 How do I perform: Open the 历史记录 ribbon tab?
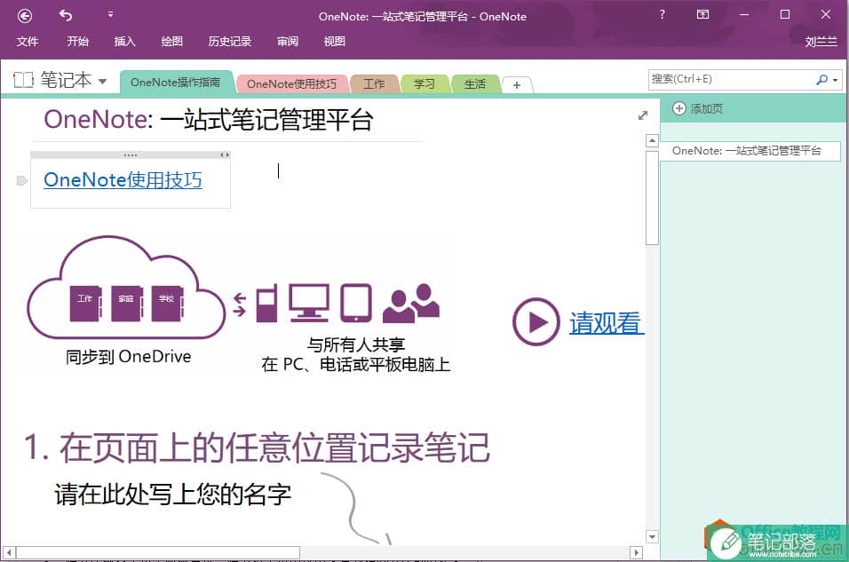tap(230, 41)
